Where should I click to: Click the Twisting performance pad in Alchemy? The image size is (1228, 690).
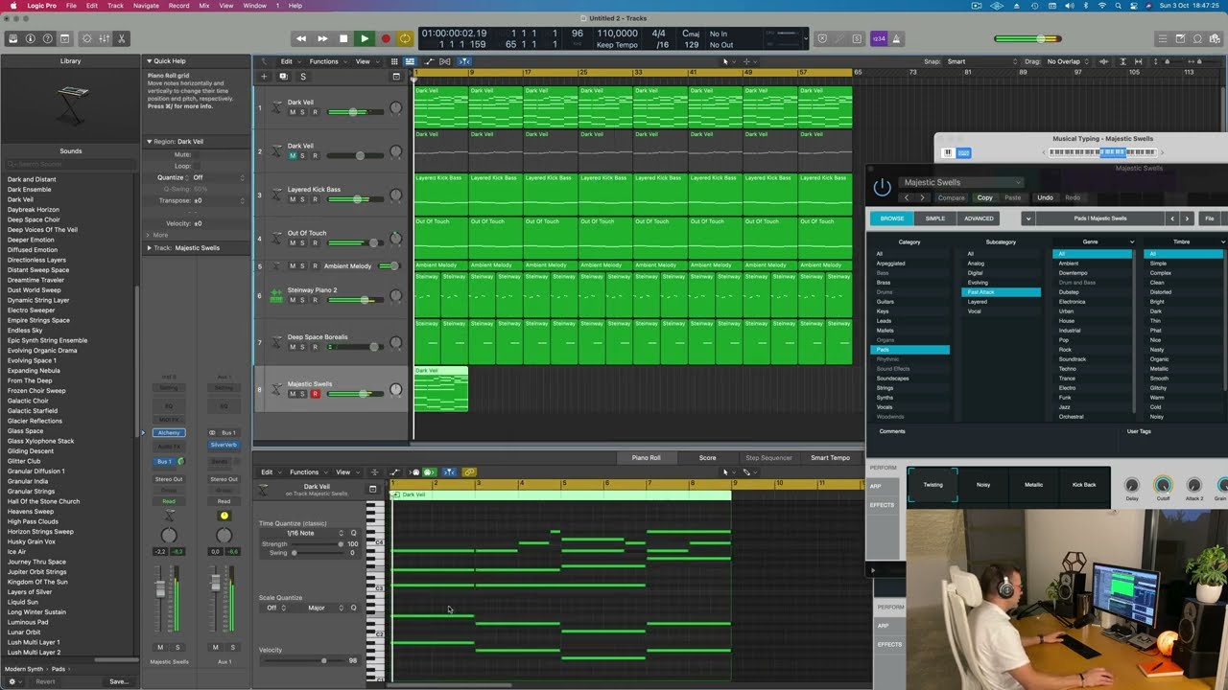pos(933,485)
